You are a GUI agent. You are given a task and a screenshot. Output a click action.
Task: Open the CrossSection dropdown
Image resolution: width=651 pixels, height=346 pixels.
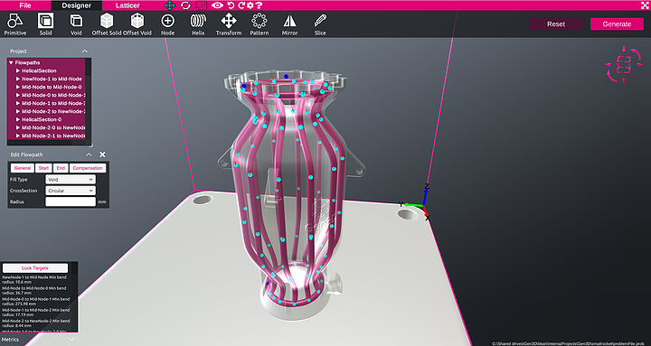click(71, 191)
